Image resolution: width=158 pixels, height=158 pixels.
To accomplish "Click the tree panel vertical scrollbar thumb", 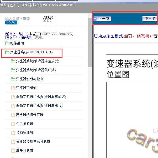I will [x=90, y=43].
